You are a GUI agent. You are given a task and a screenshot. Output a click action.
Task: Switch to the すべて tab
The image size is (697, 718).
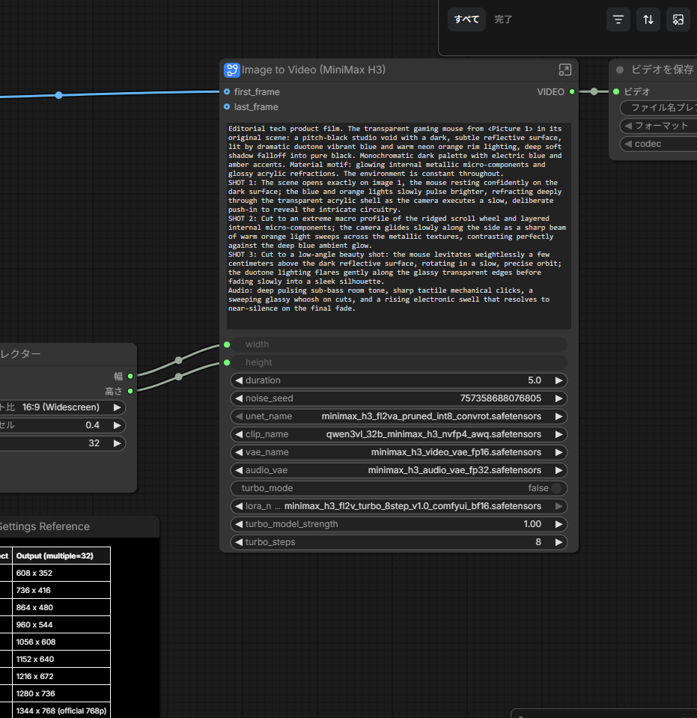point(466,19)
